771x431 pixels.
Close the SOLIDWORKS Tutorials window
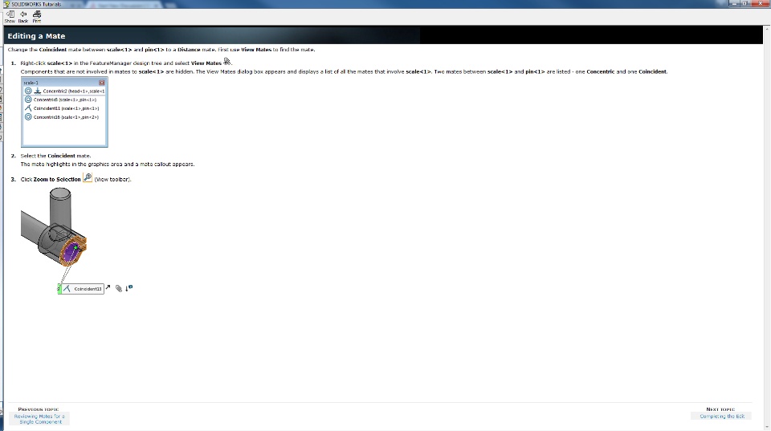tap(761, 3)
